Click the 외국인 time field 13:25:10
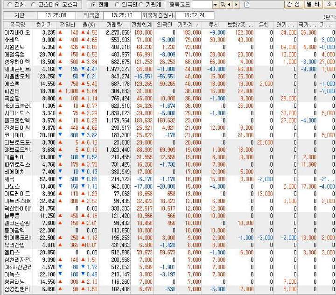 [x=122, y=15]
